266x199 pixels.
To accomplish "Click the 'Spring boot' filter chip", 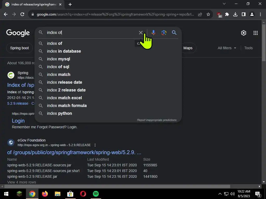I will [19, 48].
